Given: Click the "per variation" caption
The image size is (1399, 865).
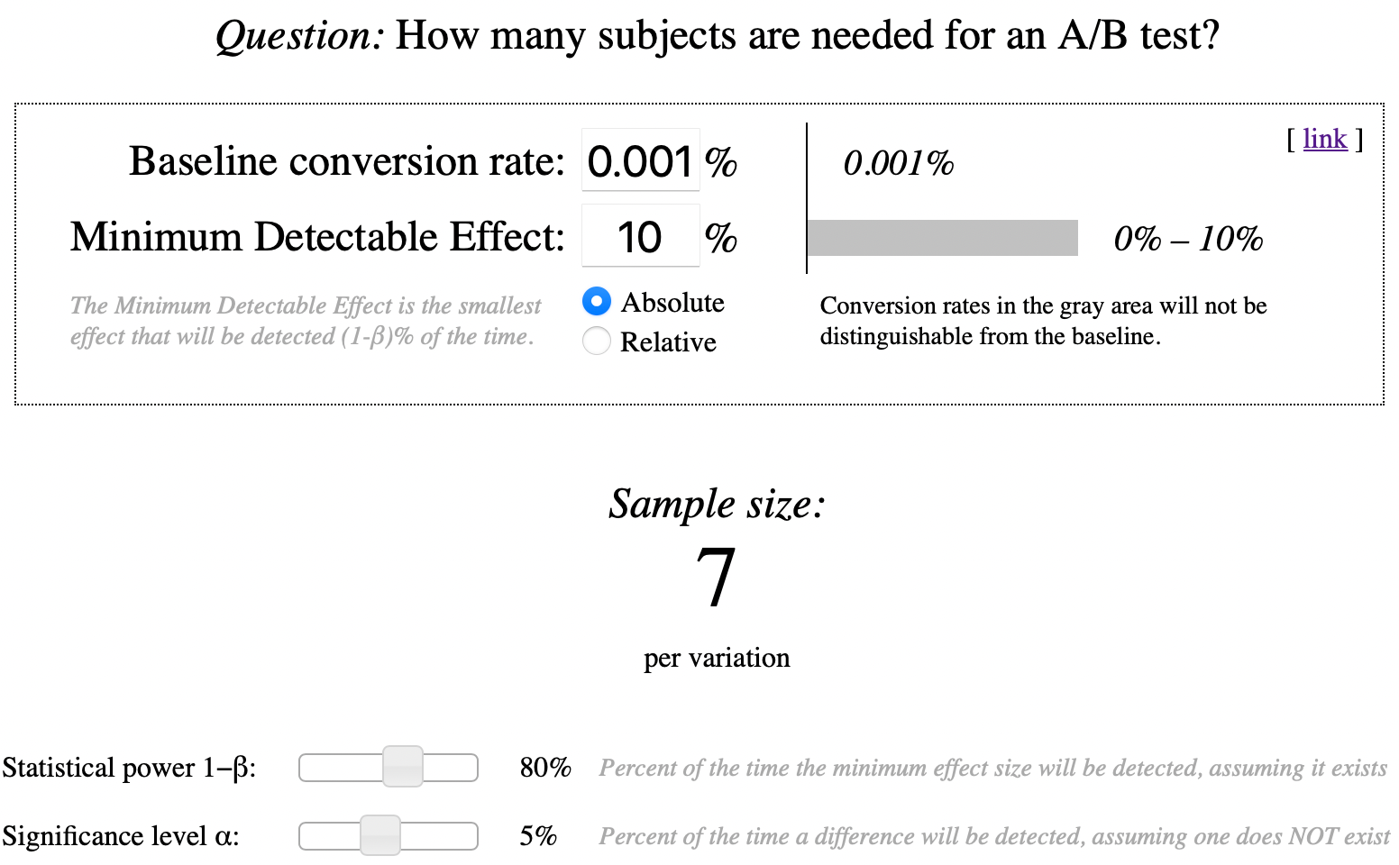Looking at the screenshot, I should click(x=717, y=658).
